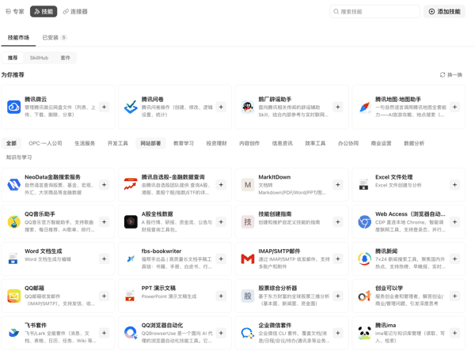Focus the 搜索技能 search field
Screen dimensions: 475x351
tap(374, 12)
